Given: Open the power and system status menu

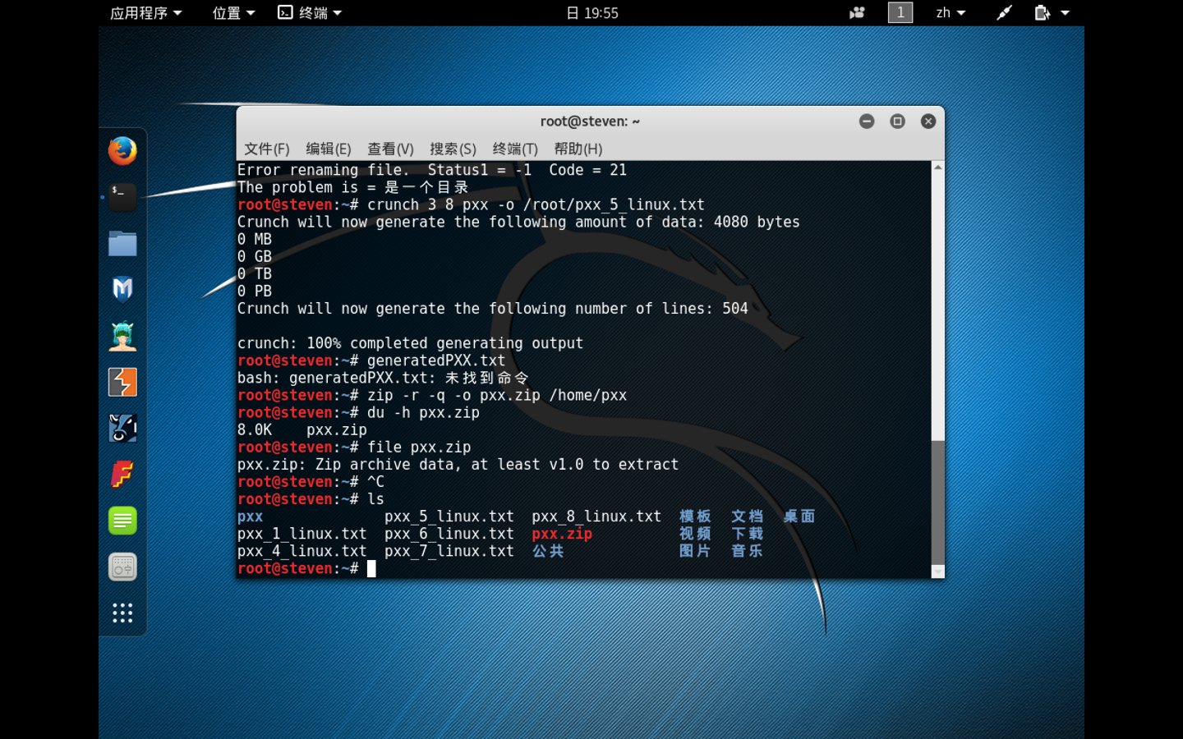Looking at the screenshot, I should pyautogui.click(x=1052, y=12).
